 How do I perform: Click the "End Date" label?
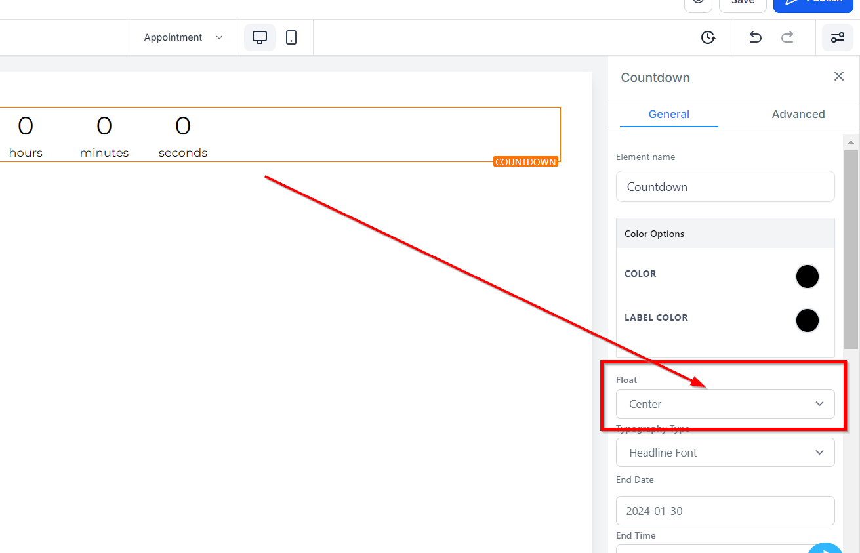[x=635, y=480]
